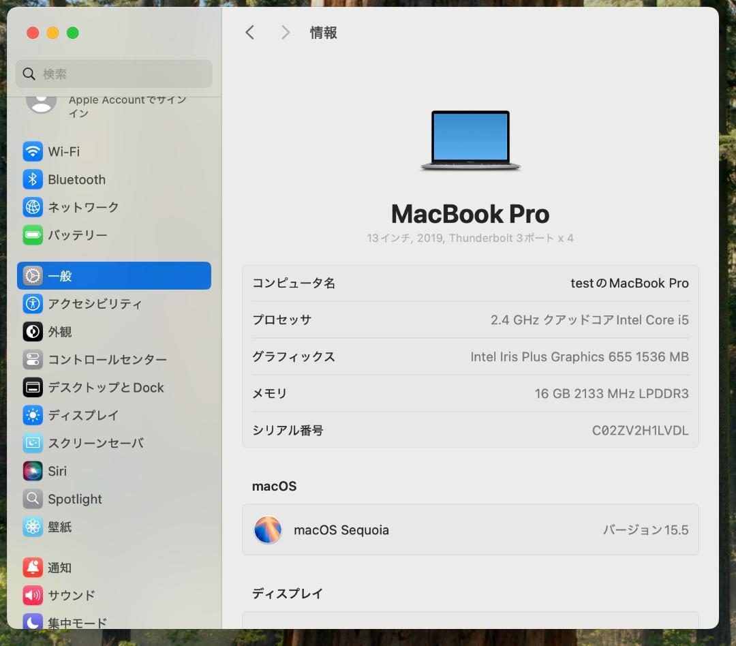736x646 pixels.
Task: Select the Wi-Fi settings icon
Action: 32,151
